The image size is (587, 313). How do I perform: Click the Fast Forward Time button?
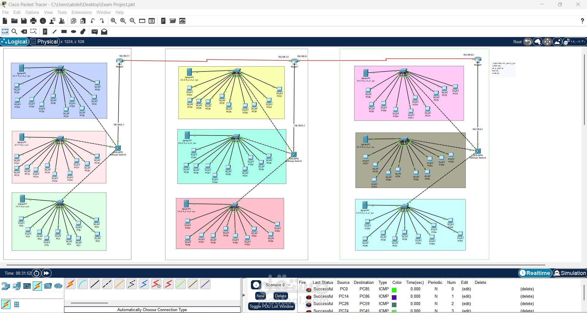(x=47, y=273)
